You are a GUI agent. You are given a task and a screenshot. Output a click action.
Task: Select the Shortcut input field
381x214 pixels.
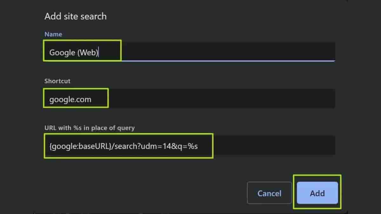[x=189, y=99]
